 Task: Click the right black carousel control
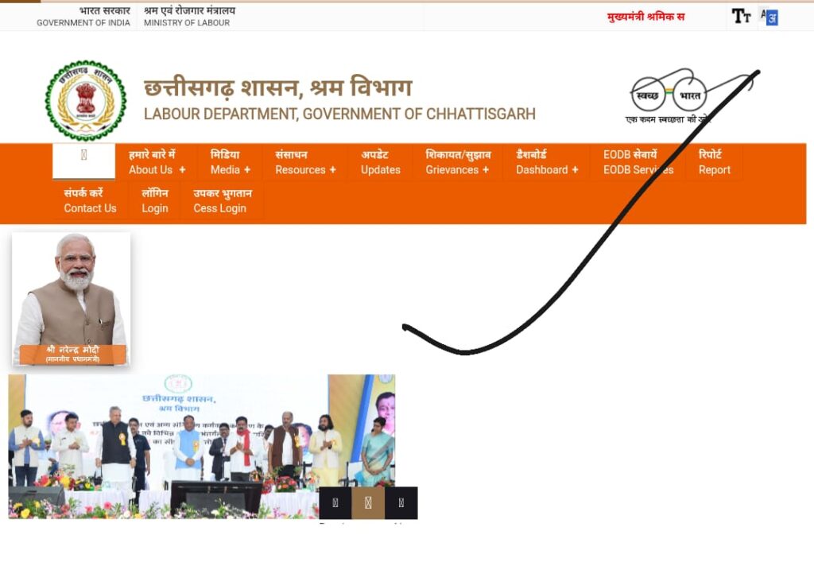coord(401,502)
